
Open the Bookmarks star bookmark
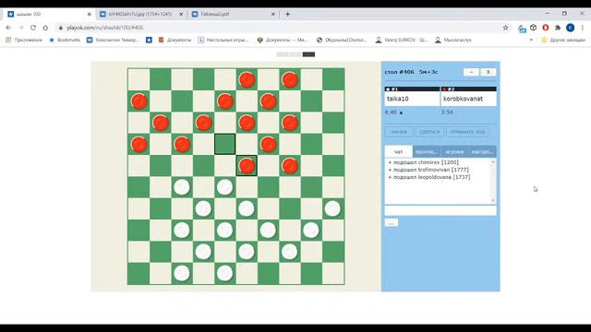(x=65, y=40)
